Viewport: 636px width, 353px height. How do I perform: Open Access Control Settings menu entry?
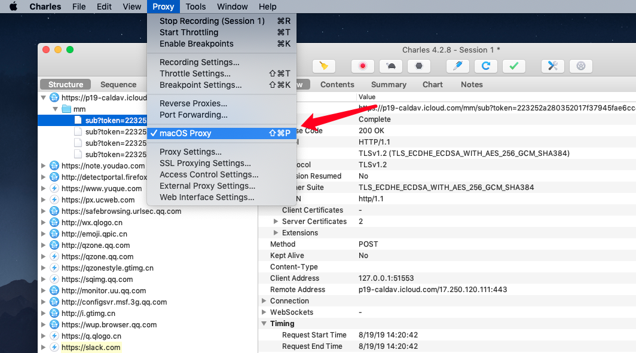click(x=221, y=174)
